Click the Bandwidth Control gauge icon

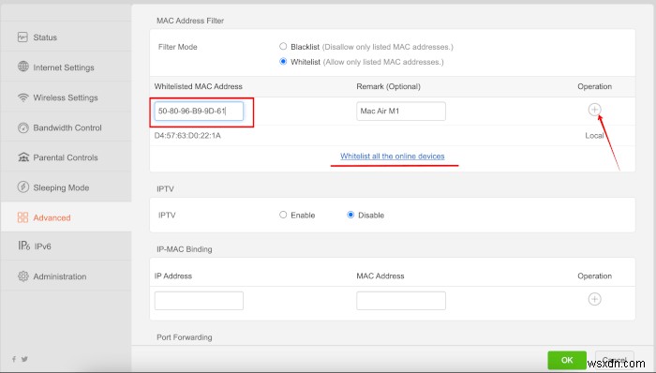[23, 127]
